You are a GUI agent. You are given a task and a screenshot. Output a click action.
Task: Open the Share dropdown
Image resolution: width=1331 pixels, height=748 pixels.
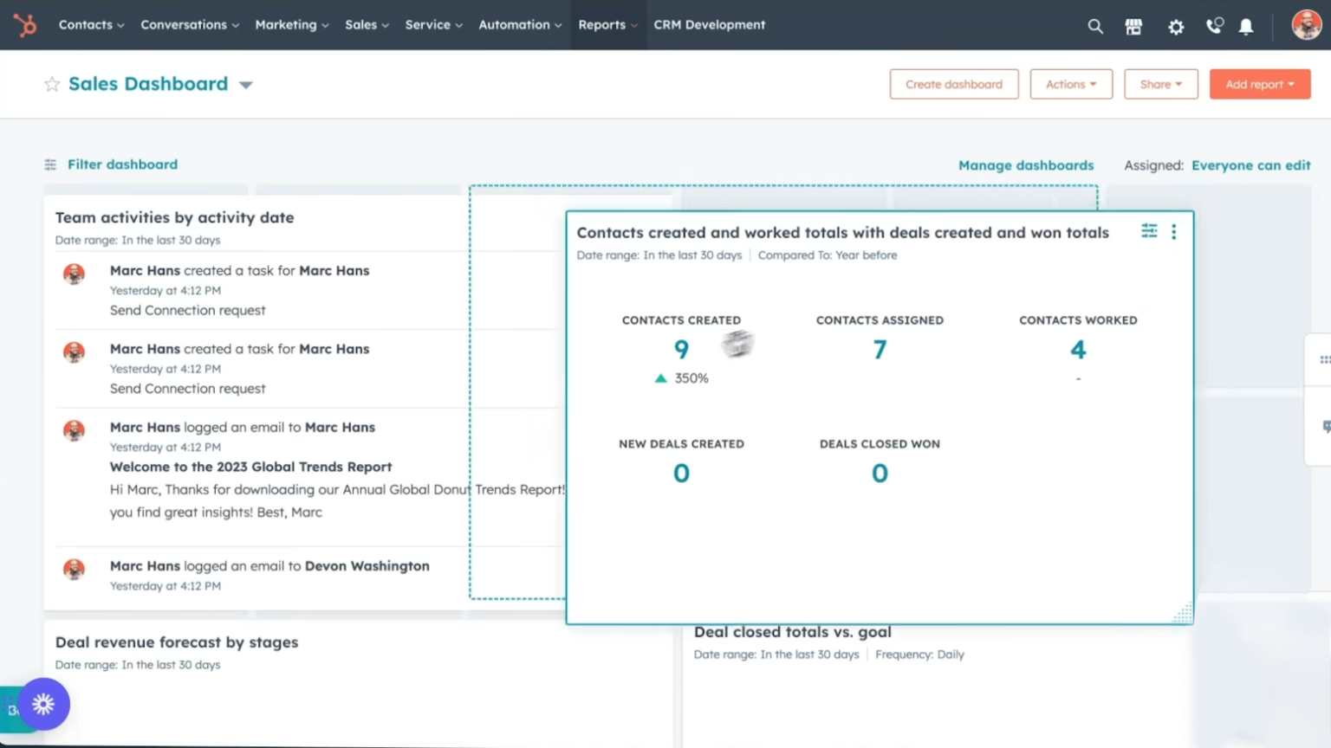point(1160,84)
